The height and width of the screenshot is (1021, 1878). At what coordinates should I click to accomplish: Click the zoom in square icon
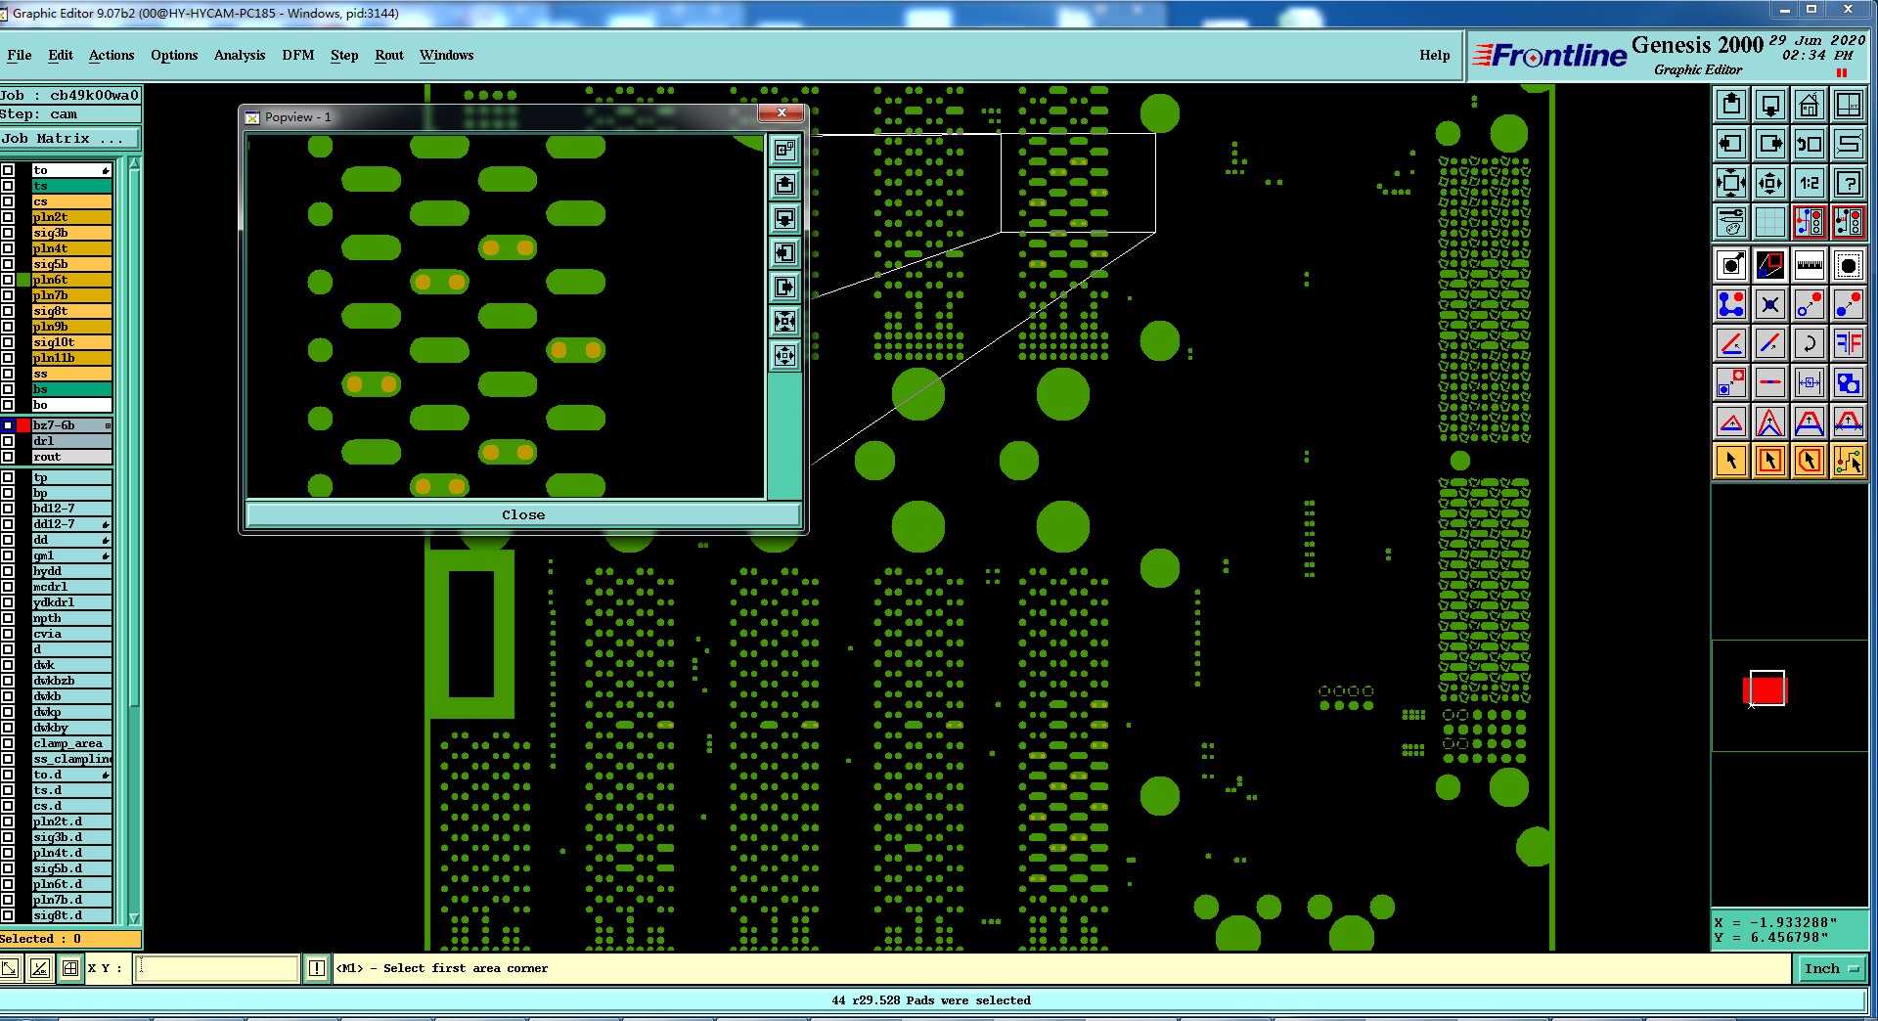[1731, 183]
